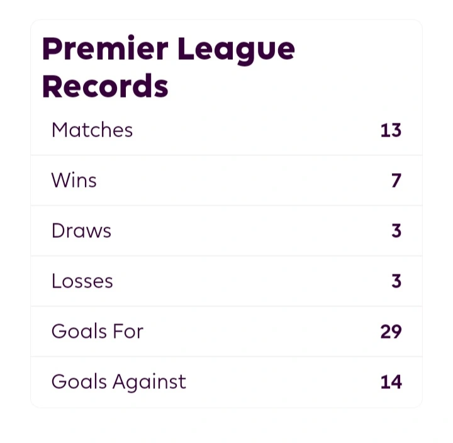The height and width of the screenshot is (443, 453).
Task: Click the Premier League Records heading
Action: pyautogui.click(x=169, y=67)
